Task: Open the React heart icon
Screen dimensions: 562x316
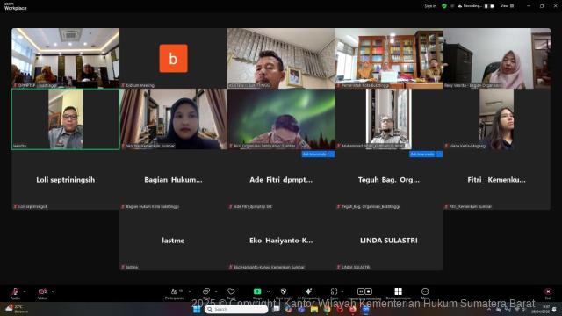Action: [x=231, y=293]
